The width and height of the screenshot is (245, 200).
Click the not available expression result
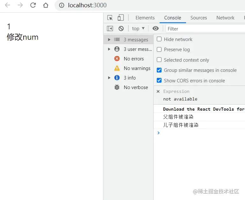pos(180,99)
